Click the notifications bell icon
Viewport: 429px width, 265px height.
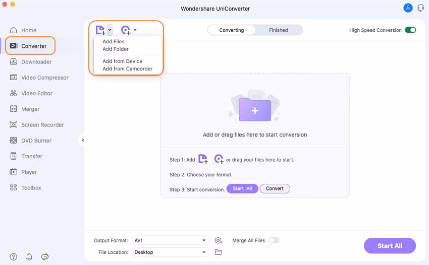pyautogui.click(x=29, y=257)
